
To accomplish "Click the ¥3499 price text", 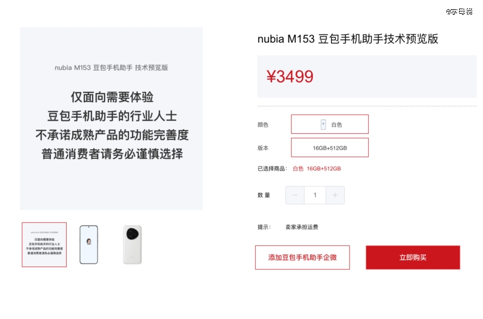I will click(290, 77).
